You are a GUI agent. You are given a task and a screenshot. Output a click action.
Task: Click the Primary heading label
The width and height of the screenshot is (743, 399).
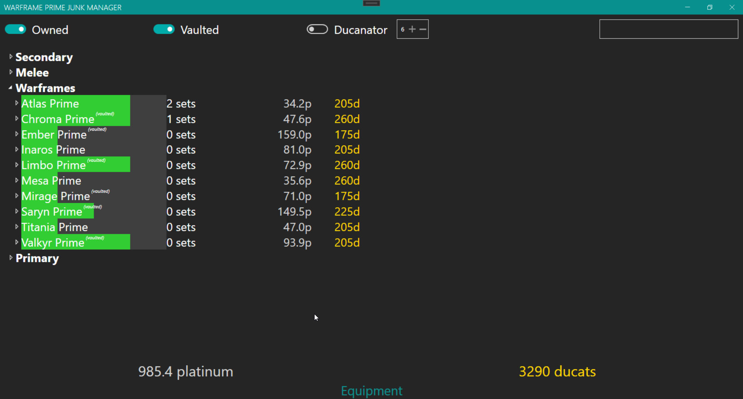click(37, 258)
